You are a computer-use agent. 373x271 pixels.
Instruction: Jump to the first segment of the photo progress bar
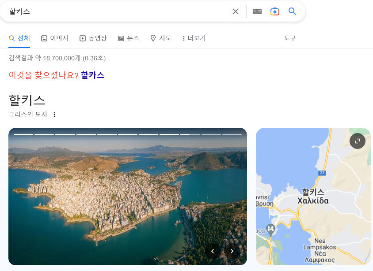click(23, 134)
